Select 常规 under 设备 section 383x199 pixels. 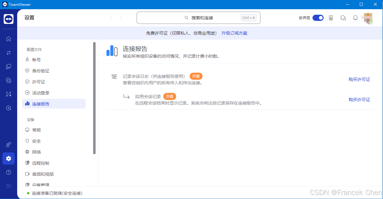pyautogui.click(x=54, y=130)
